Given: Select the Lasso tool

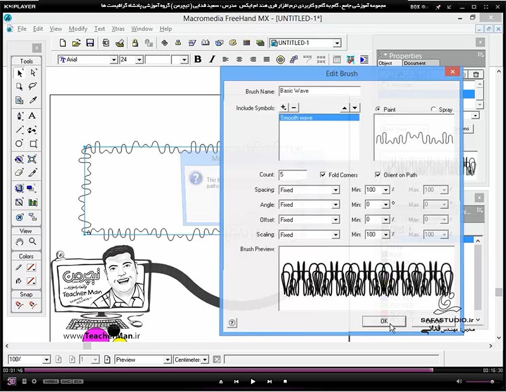Looking at the screenshot, I should [33, 86].
